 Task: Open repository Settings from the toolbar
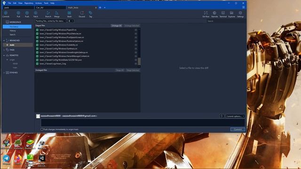click(x=240, y=14)
